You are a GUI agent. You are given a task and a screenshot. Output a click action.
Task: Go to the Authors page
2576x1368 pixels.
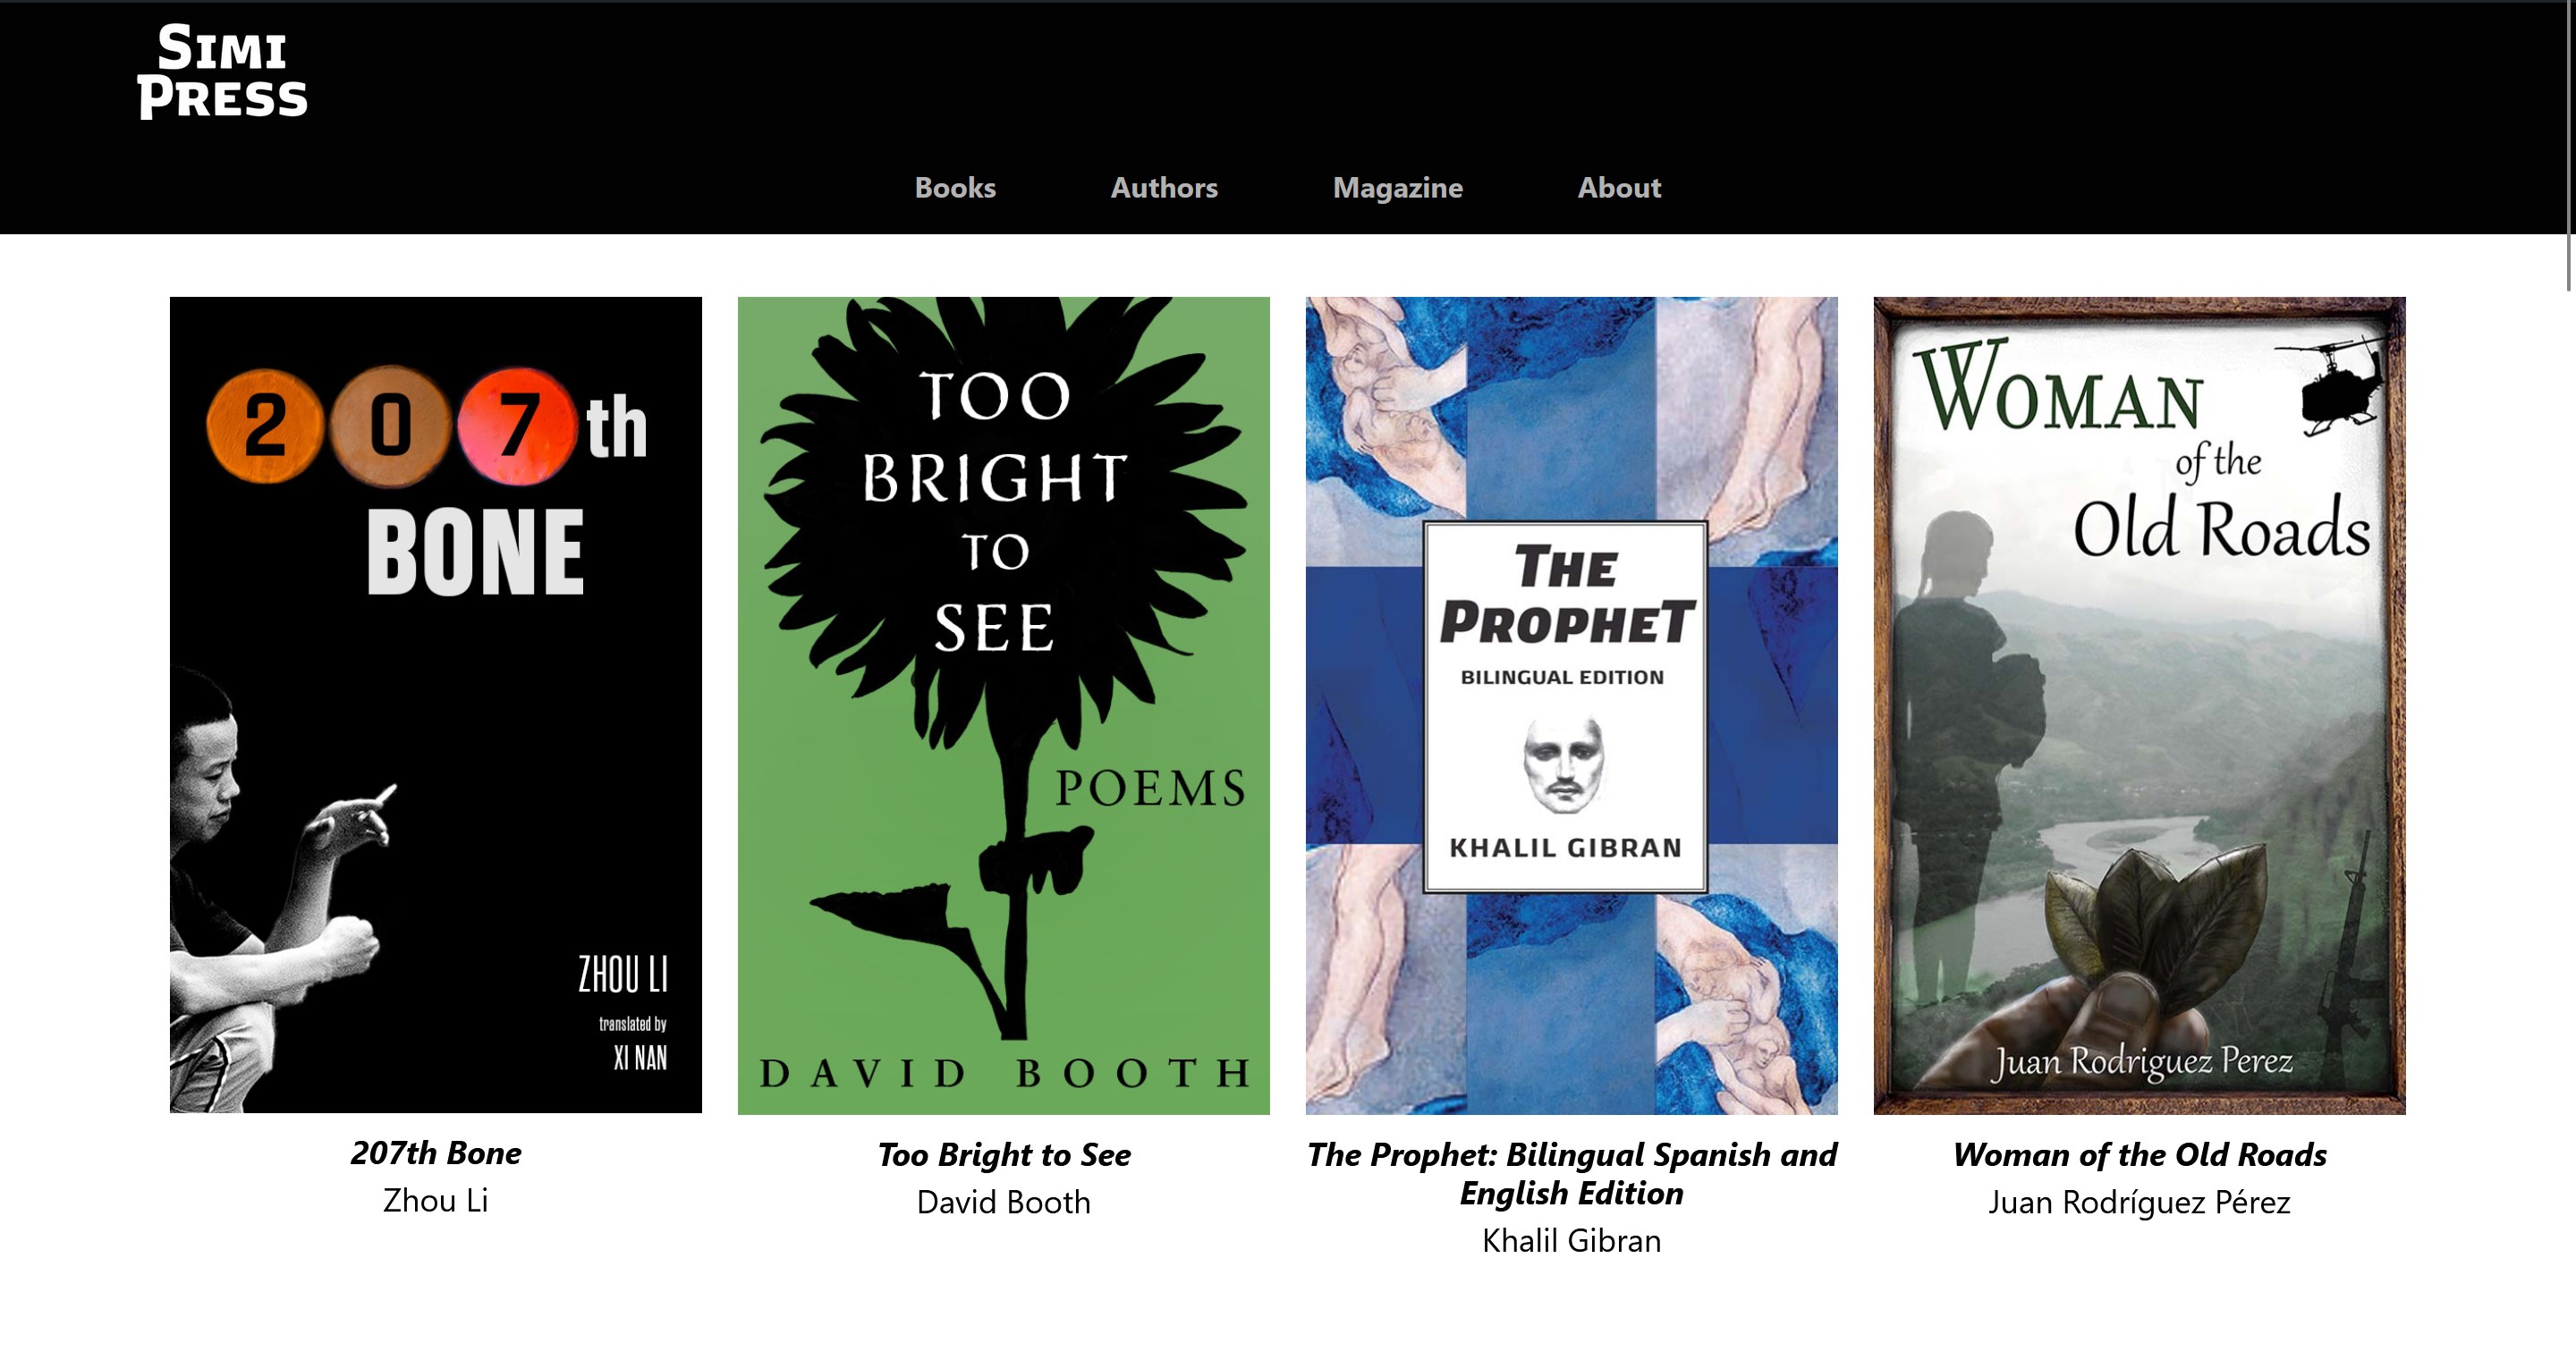(x=1164, y=187)
